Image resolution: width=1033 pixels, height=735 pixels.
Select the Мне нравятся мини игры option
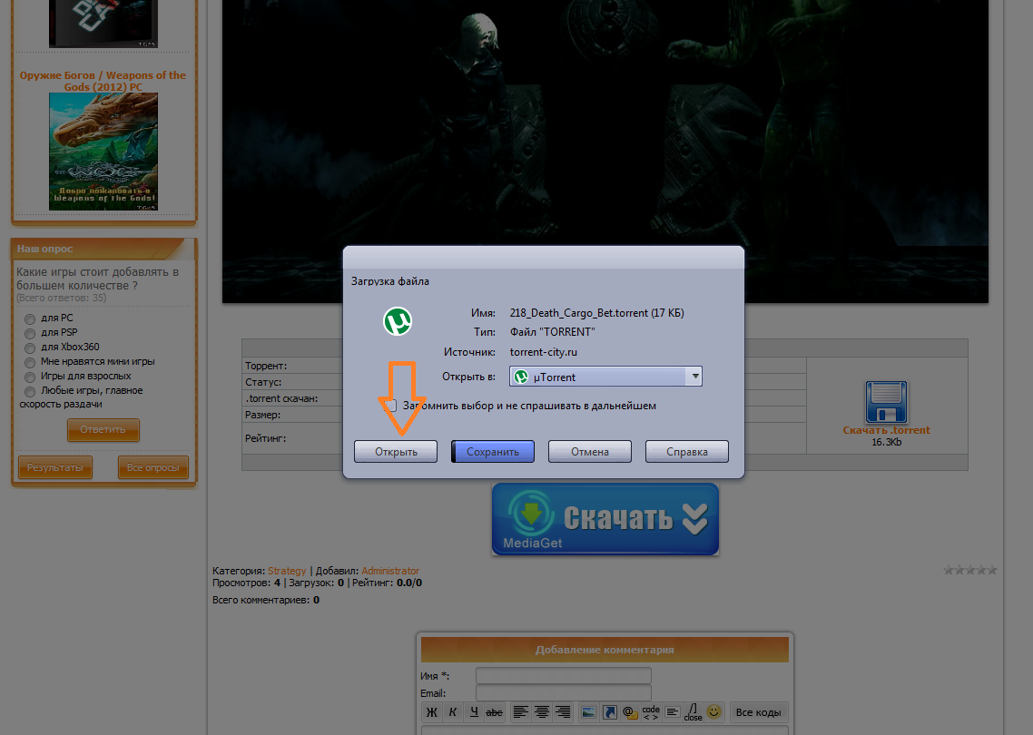point(30,362)
